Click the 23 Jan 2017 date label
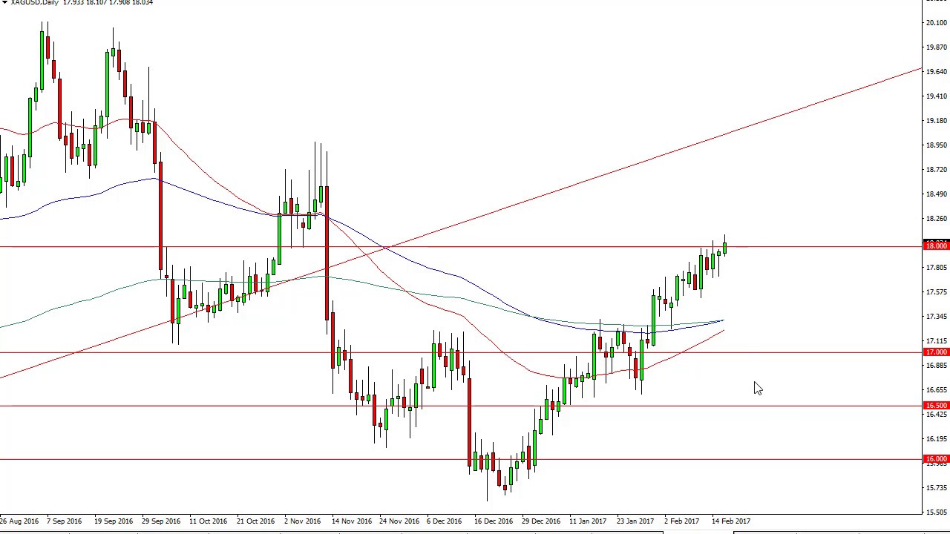The height and width of the screenshot is (534, 950). coord(635,521)
